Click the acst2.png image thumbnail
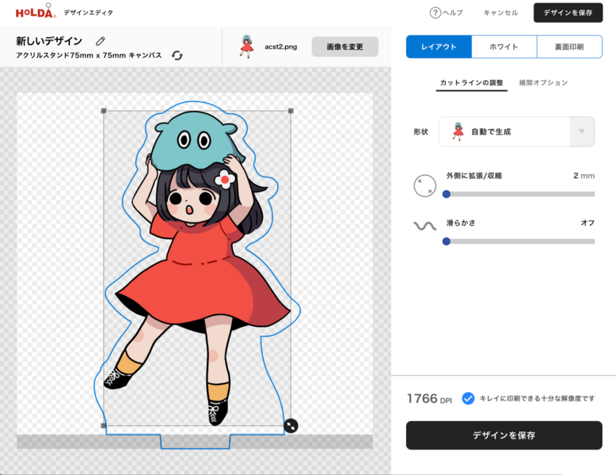Screen dimensions: 616x475 pos(247,47)
